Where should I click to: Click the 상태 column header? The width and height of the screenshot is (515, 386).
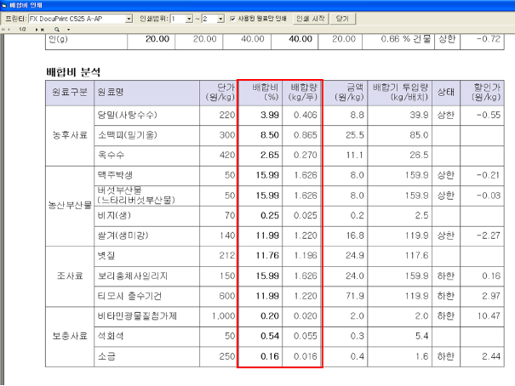446,92
